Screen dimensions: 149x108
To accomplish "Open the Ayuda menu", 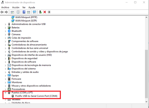I will (x=32, y=7).
